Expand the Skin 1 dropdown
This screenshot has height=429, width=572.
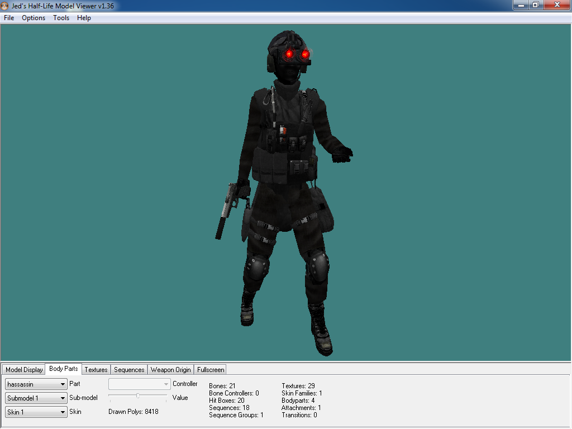pos(36,412)
